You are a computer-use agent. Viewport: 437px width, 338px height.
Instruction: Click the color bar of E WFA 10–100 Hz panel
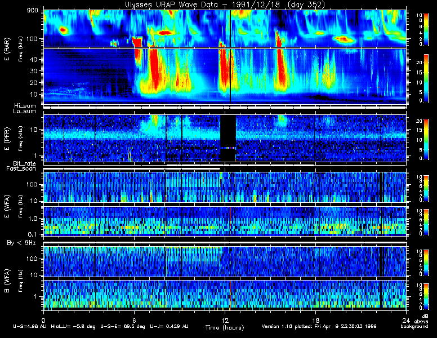426,188
